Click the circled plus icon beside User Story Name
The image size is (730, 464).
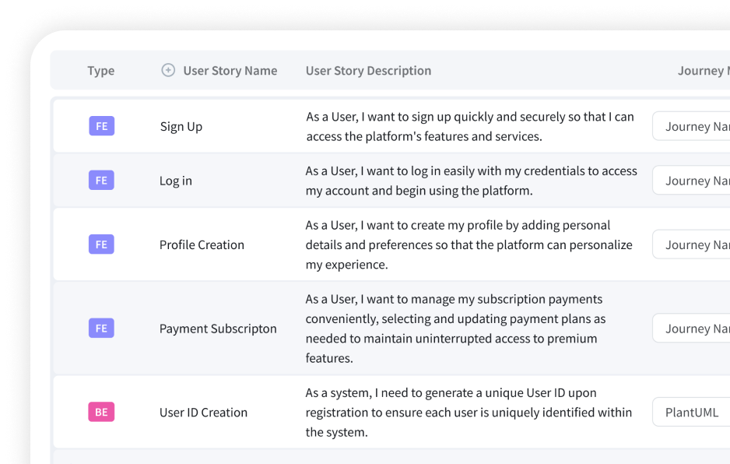click(x=167, y=70)
